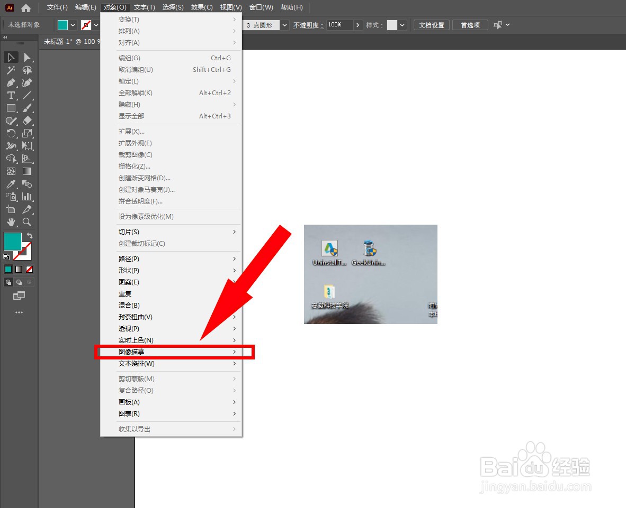
Task: Select the Zoom tool
Action: pyautogui.click(x=27, y=222)
